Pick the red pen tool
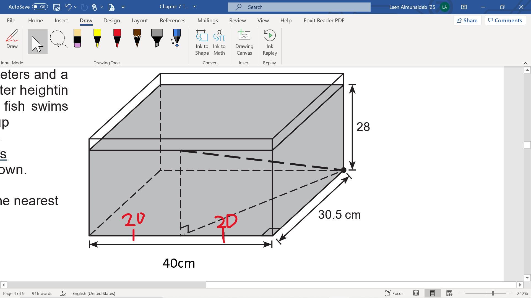531x298 pixels. pyautogui.click(x=117, y=38)
